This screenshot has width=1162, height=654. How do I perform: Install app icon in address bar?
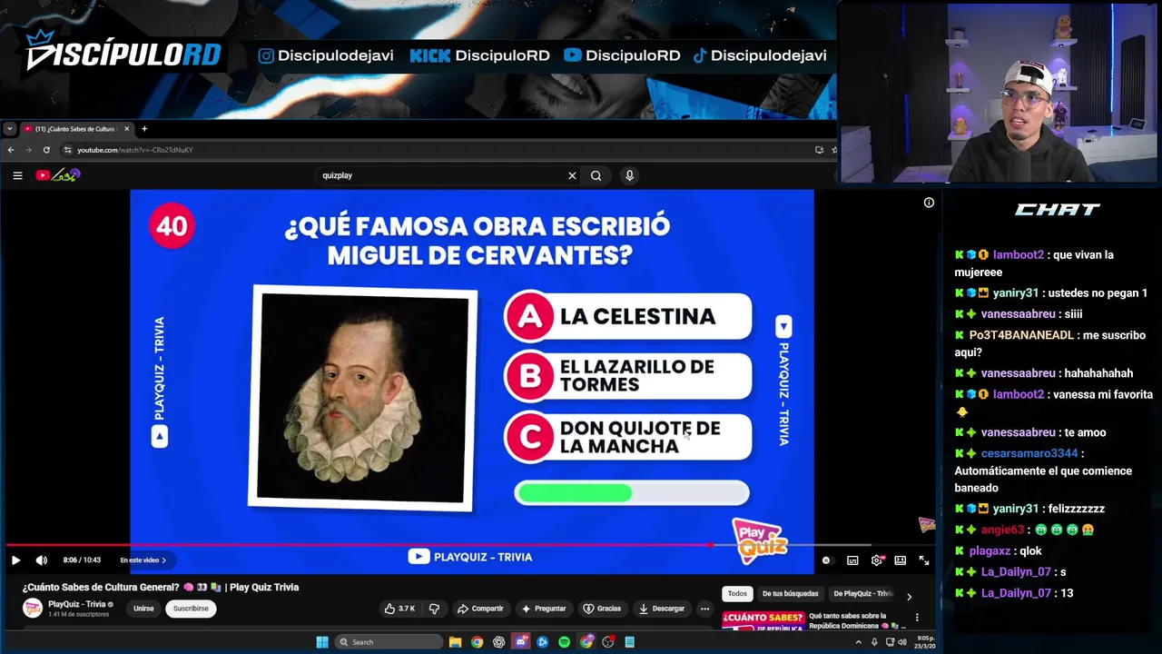[x=819, y=150]
